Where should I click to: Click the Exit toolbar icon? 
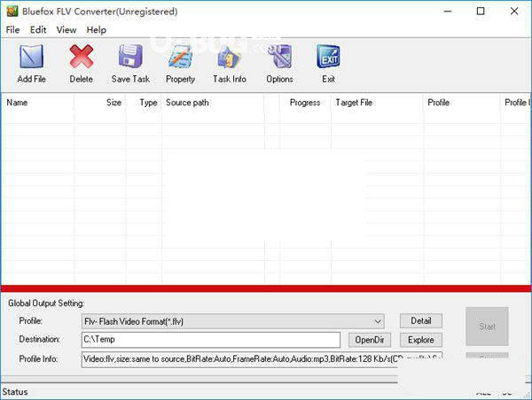click(328, 57)
